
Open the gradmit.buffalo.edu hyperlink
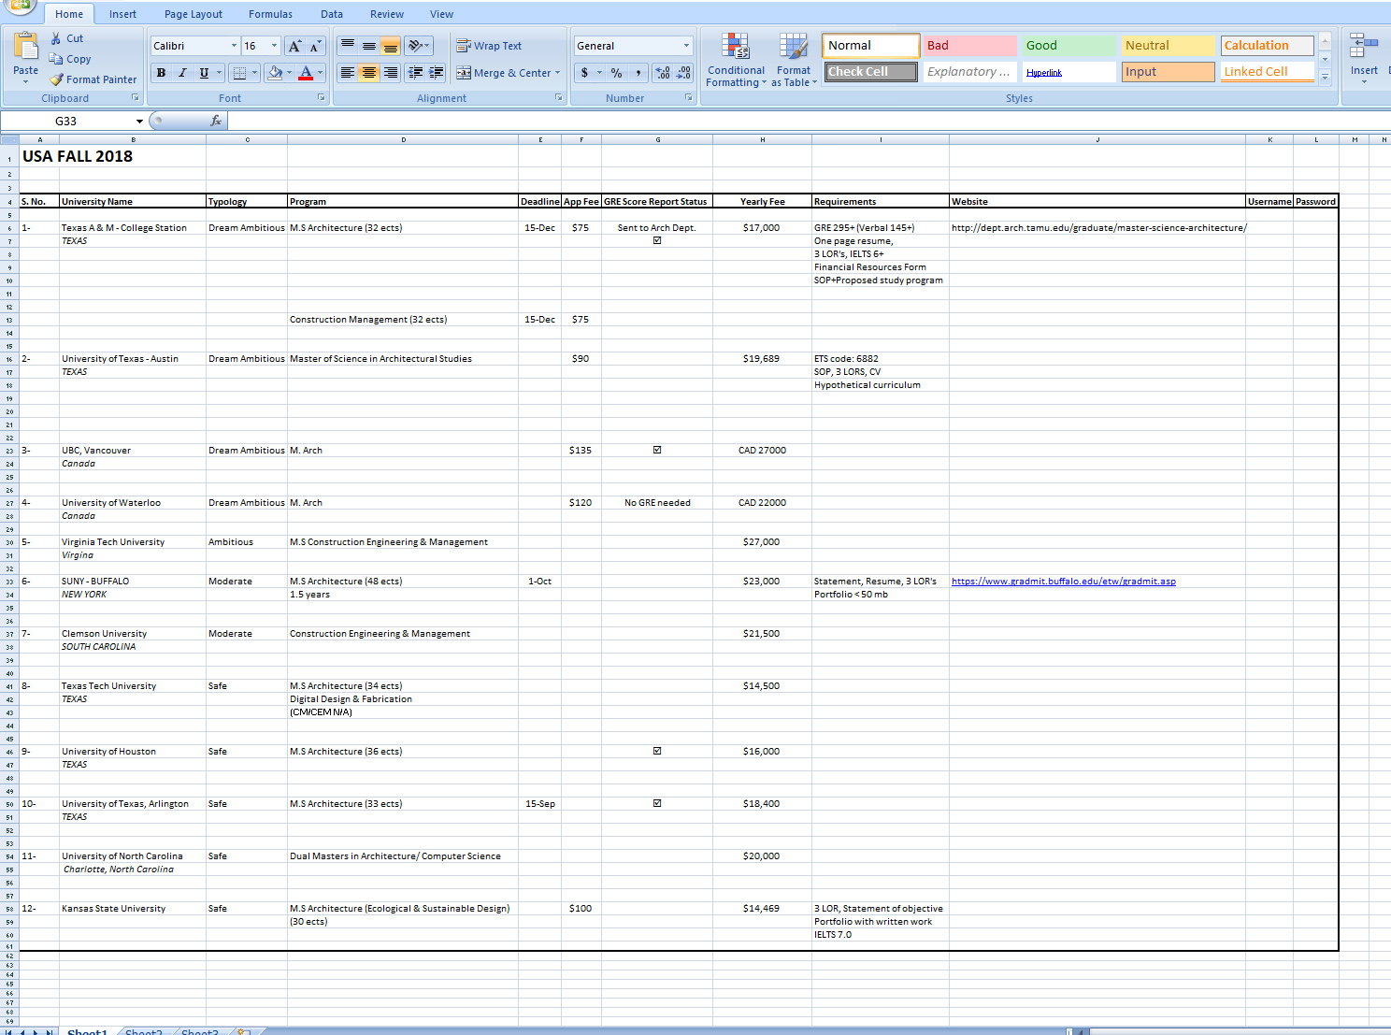[1064, 581]
